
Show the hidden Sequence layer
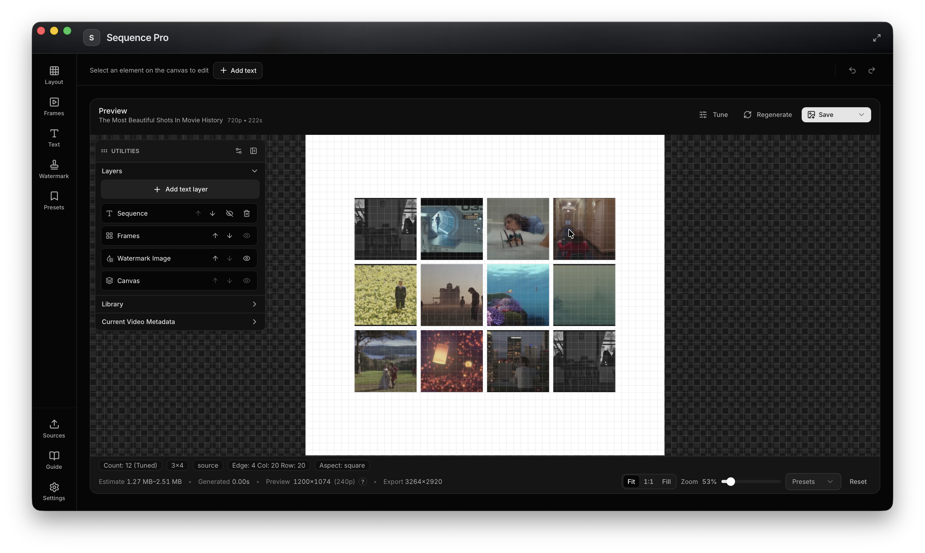point(229,214)
